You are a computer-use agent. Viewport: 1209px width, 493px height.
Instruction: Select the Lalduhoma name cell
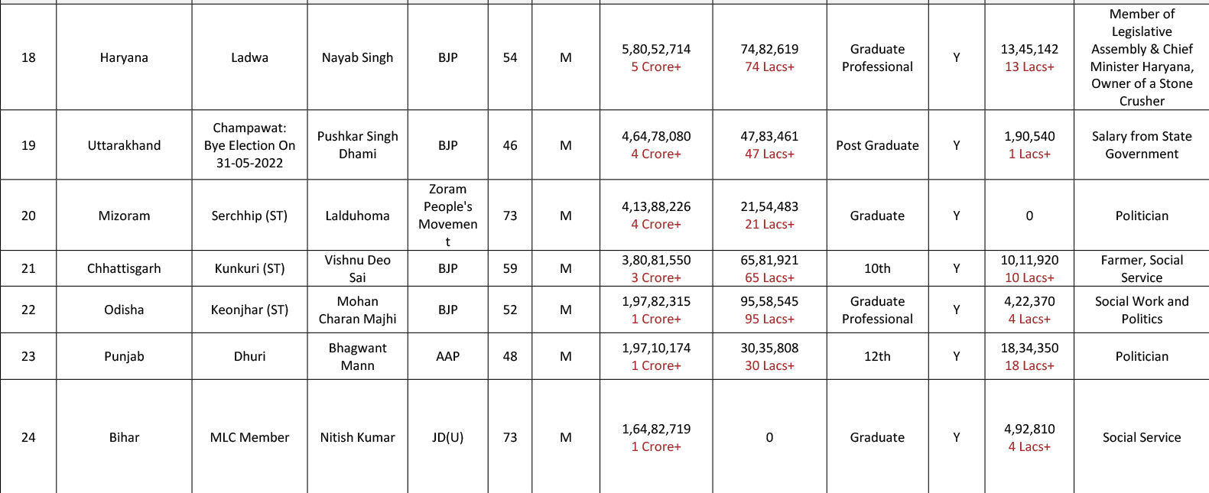click(x=357, y=216)
